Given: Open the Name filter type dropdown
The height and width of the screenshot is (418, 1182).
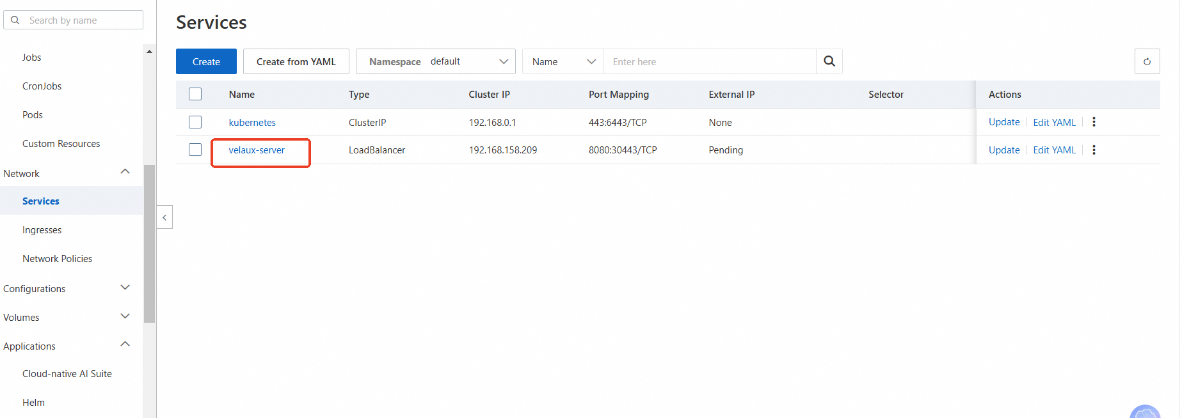Looking at the screenshot, I should coord(563,61).
